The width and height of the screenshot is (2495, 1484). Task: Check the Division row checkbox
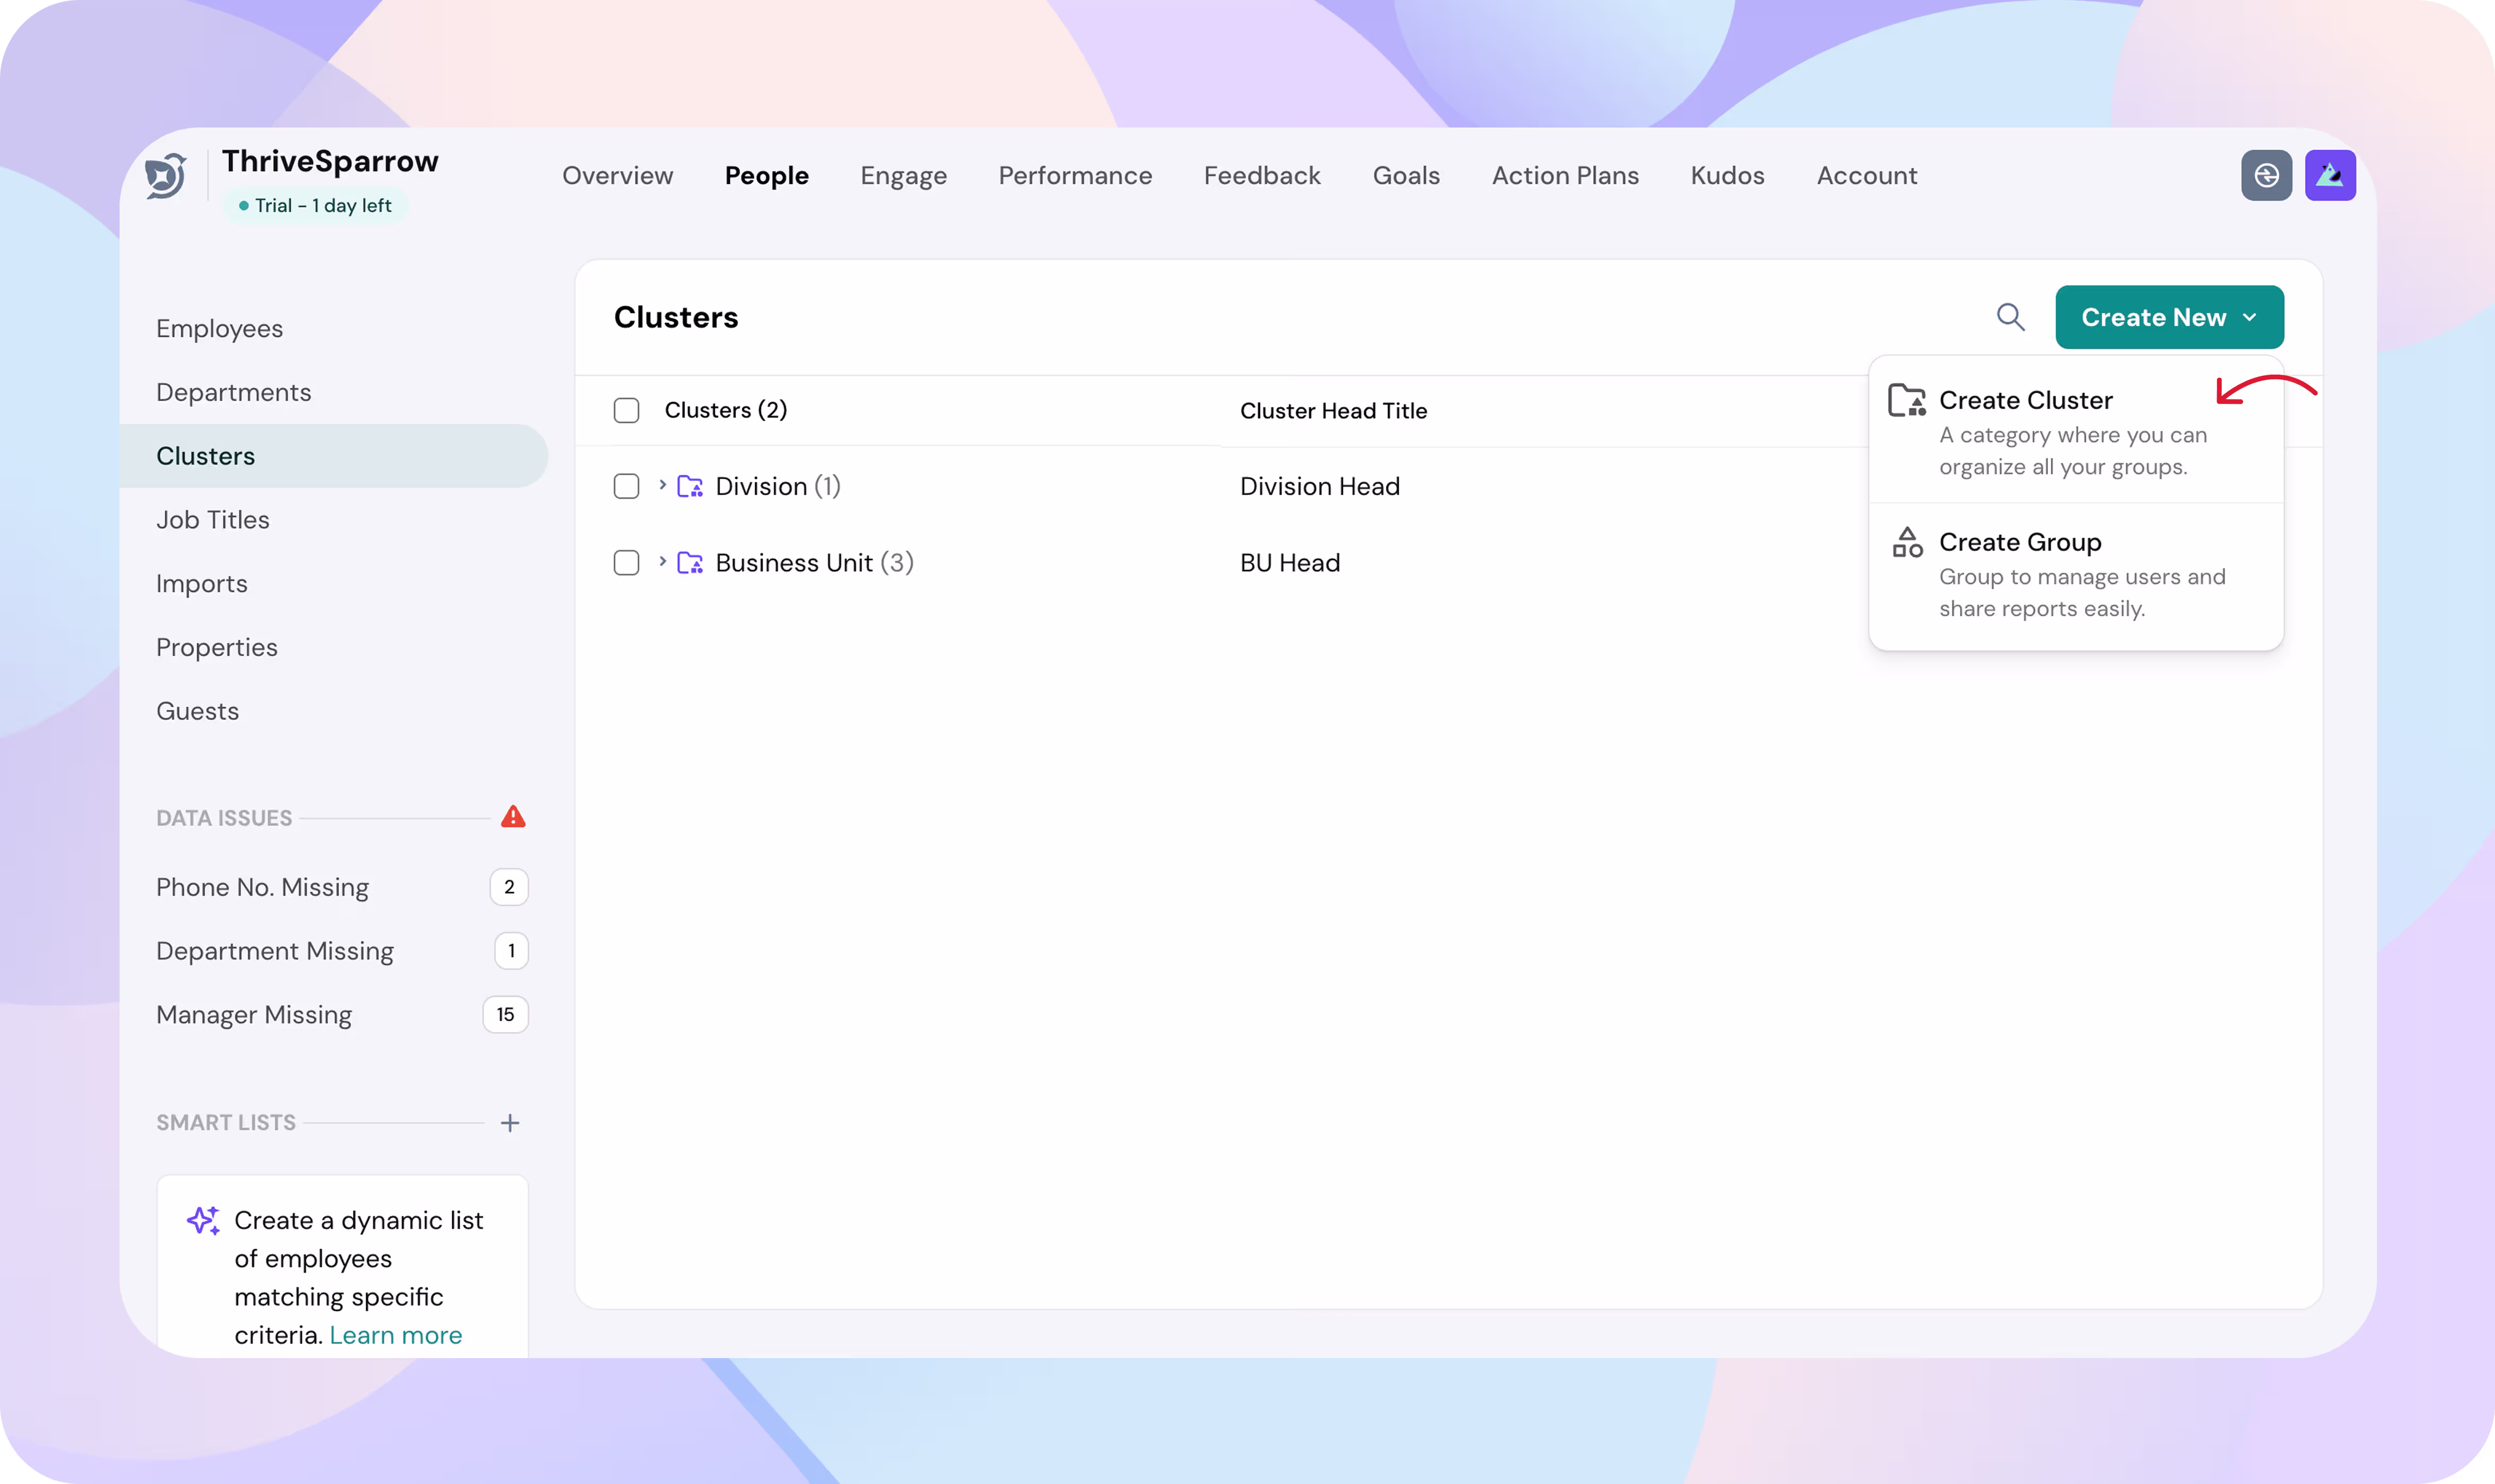(627, 487)
